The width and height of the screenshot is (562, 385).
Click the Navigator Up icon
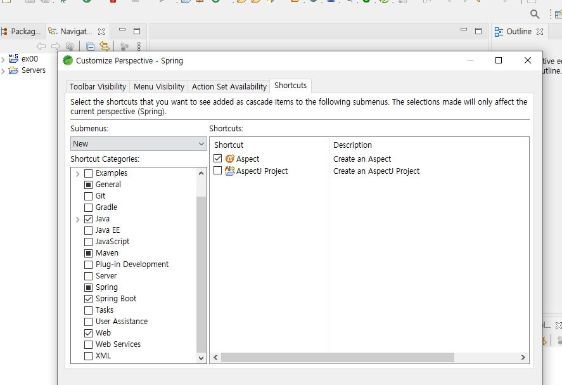(x=70, y=46)
